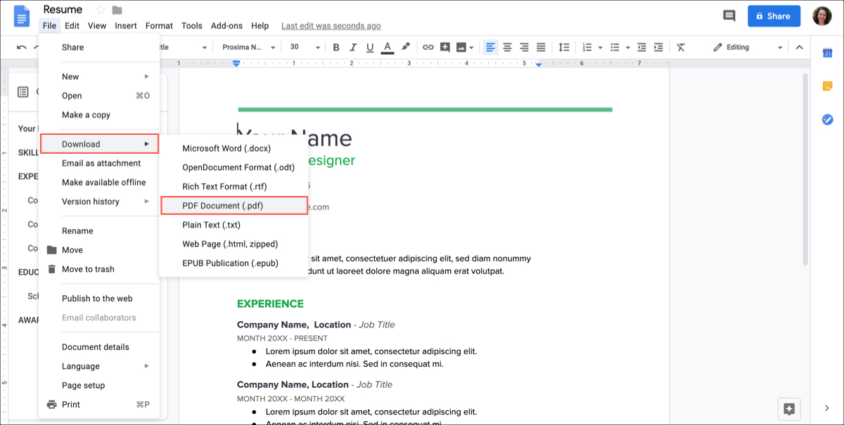The image size is (844, 425).
Task: Click the Add comment toolbar icon
Action: pos(445,47)
